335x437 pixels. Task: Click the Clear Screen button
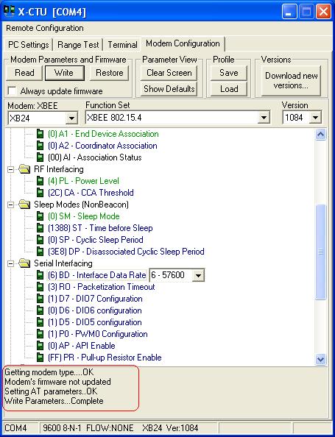[x=169, y=73]
